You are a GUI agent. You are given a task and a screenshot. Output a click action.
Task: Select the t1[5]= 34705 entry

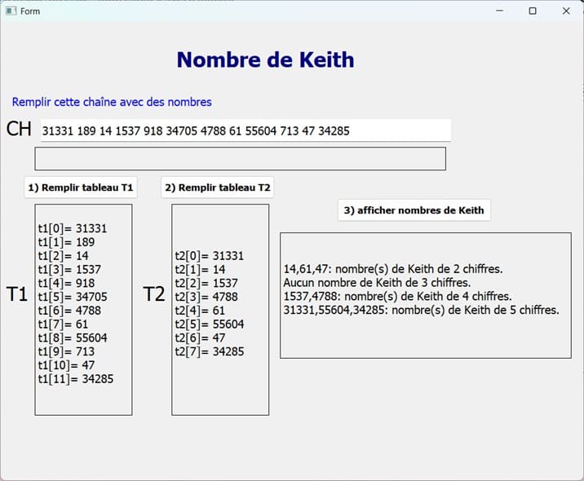[73, 297]
